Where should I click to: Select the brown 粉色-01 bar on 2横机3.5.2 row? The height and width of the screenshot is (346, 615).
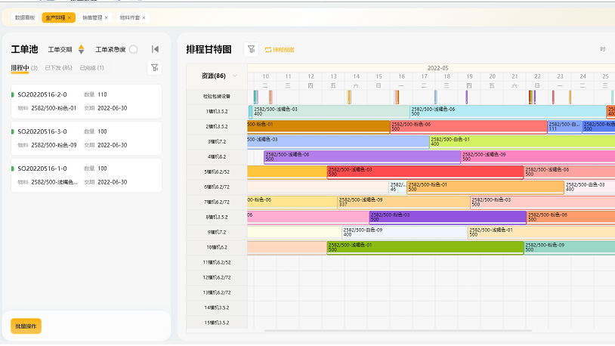point(319,127)
